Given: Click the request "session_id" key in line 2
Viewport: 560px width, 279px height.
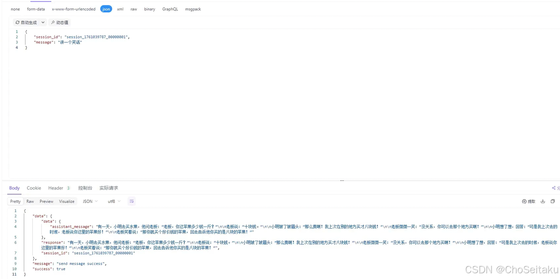Looking at the screenshot, I should click(48, 37).
